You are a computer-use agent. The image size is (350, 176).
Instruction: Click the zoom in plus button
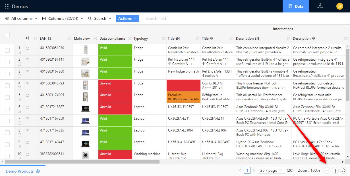335,171
